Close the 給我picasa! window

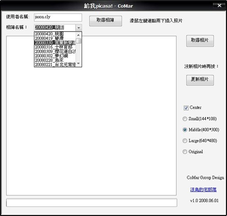click(219, 6)
